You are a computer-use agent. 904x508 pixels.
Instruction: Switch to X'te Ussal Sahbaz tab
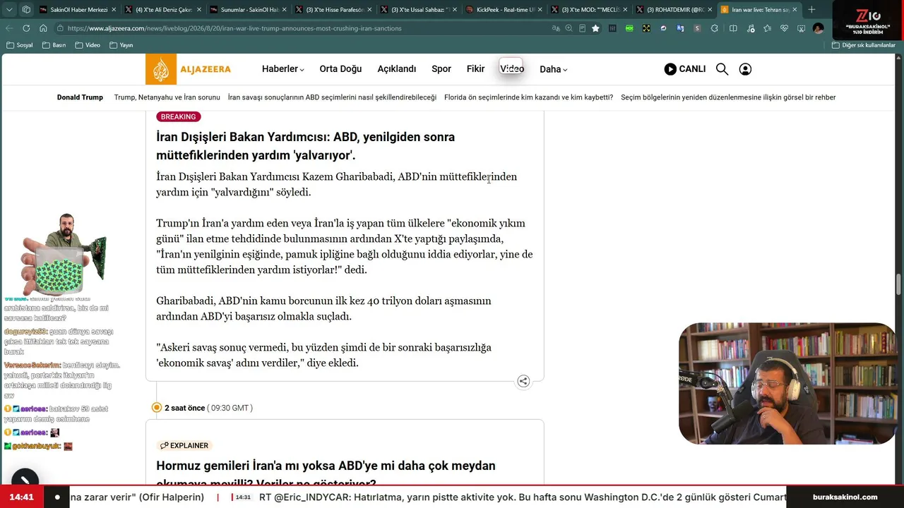[x=417, y=10]
